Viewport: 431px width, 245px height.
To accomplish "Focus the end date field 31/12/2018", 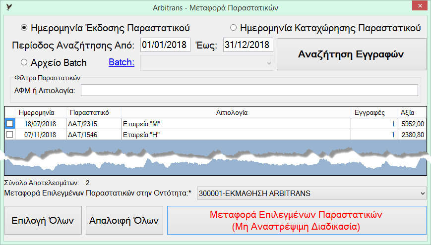I will [248, 45].
